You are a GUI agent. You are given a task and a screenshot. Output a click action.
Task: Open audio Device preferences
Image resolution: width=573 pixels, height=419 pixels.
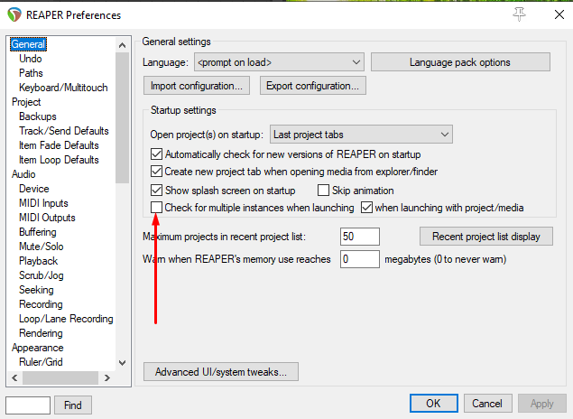point(34,189)
